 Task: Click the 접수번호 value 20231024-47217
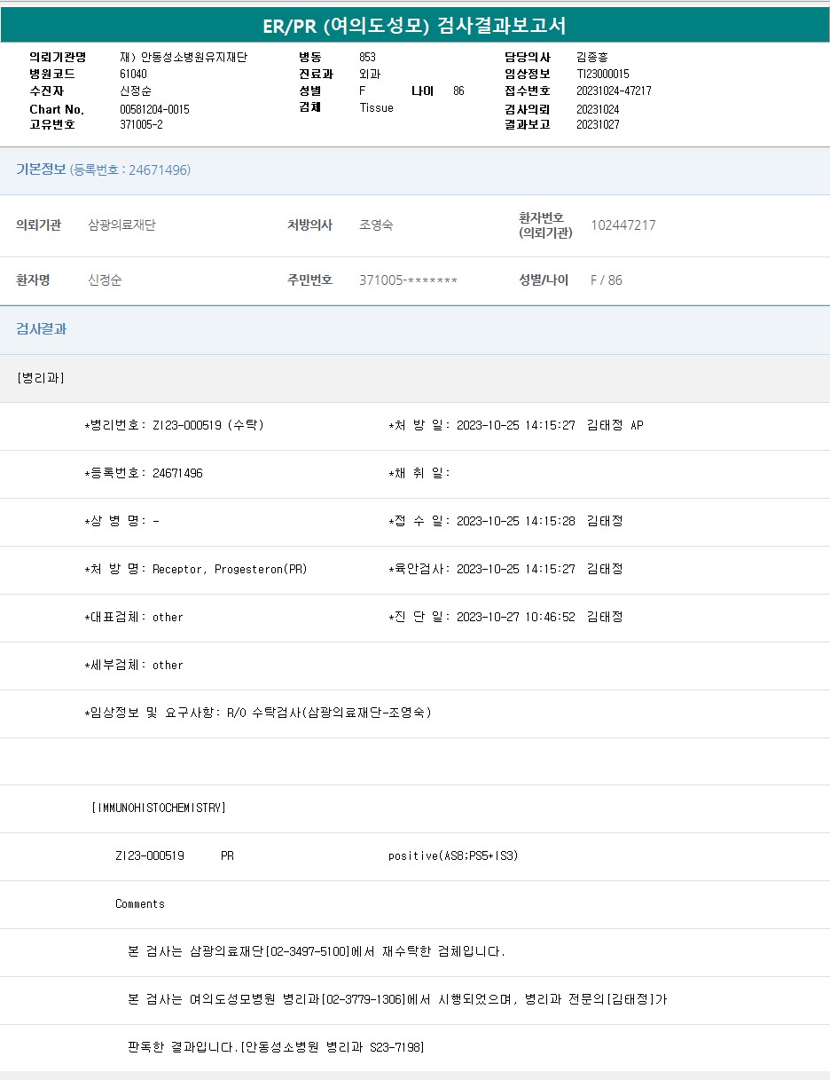pyautogui.click(x=614, y=91)
